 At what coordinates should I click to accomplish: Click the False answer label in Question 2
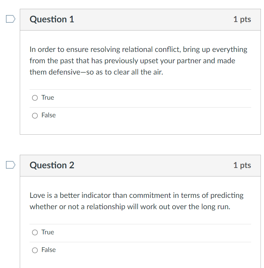tap(48, 250)
